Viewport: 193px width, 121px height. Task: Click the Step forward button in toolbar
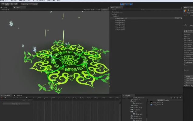coord(131,4)
